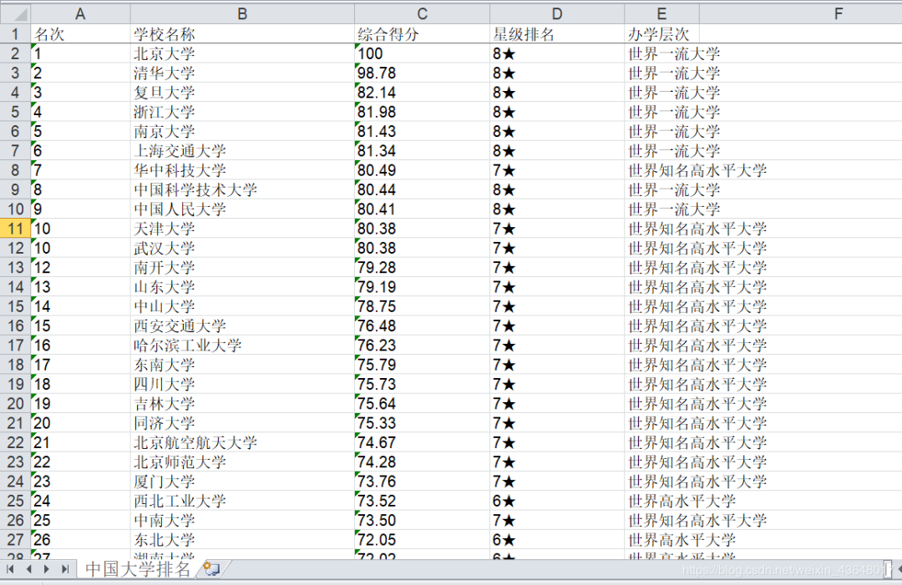The height and width of the screenshot is (585, 902).
Task: Open the 中国大学排名 sheet tab
Action: click(x=138, y=569)
